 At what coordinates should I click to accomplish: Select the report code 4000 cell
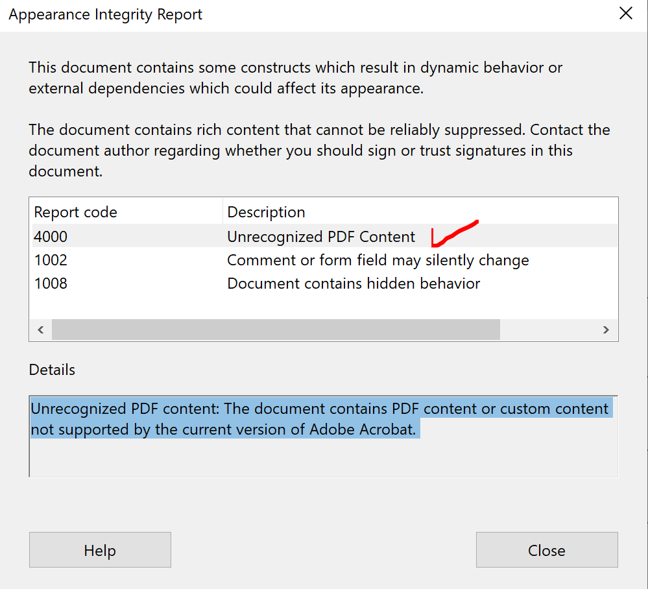[51, 237]
